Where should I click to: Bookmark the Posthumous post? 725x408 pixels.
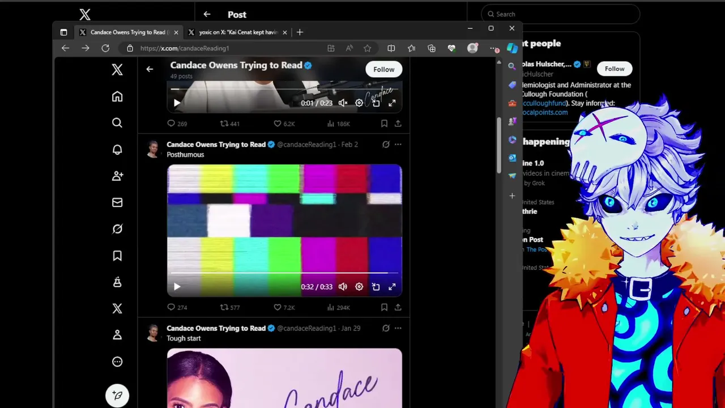tap(384, 307)
